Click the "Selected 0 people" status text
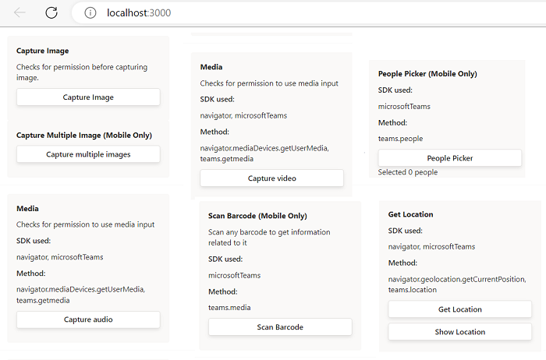The image size is (546, 360). (x=408, y=172)
